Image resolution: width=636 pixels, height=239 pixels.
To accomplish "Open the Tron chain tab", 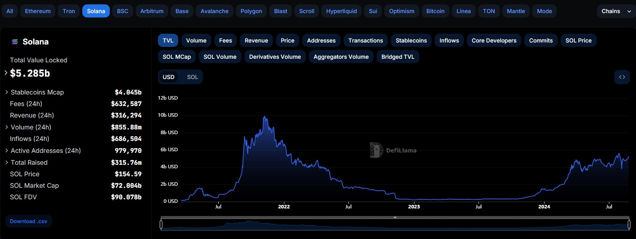I will (x=69, y=11).
